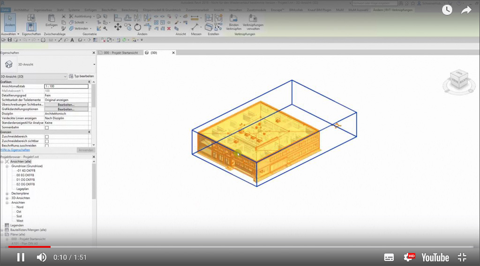The width and height of the screenshot is (480, 266).
Task: Toggle the subtitles button in player
Action: (x=389, y=257)
